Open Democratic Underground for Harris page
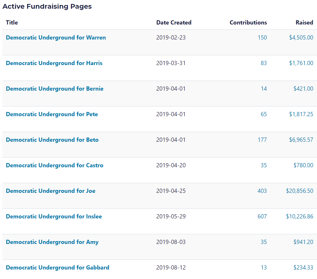Screen dimensions: 317x279 54,63
